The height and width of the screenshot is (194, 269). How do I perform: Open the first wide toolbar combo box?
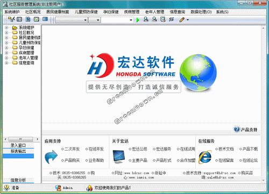71,20
